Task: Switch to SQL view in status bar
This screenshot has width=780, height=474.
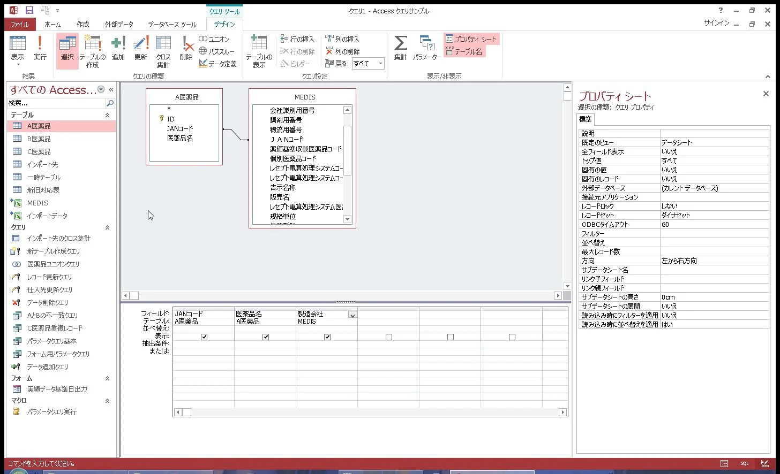Action: click(x=745, y=464)
